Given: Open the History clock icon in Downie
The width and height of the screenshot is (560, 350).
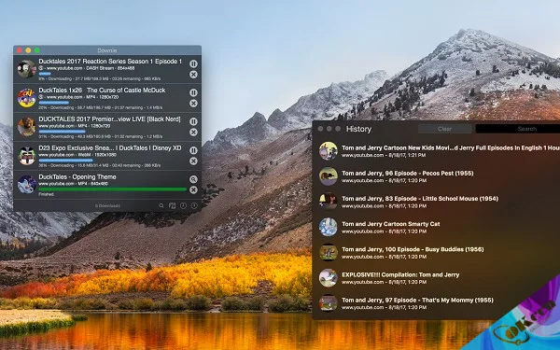Looking at the screenshot, I should (183, 205).
